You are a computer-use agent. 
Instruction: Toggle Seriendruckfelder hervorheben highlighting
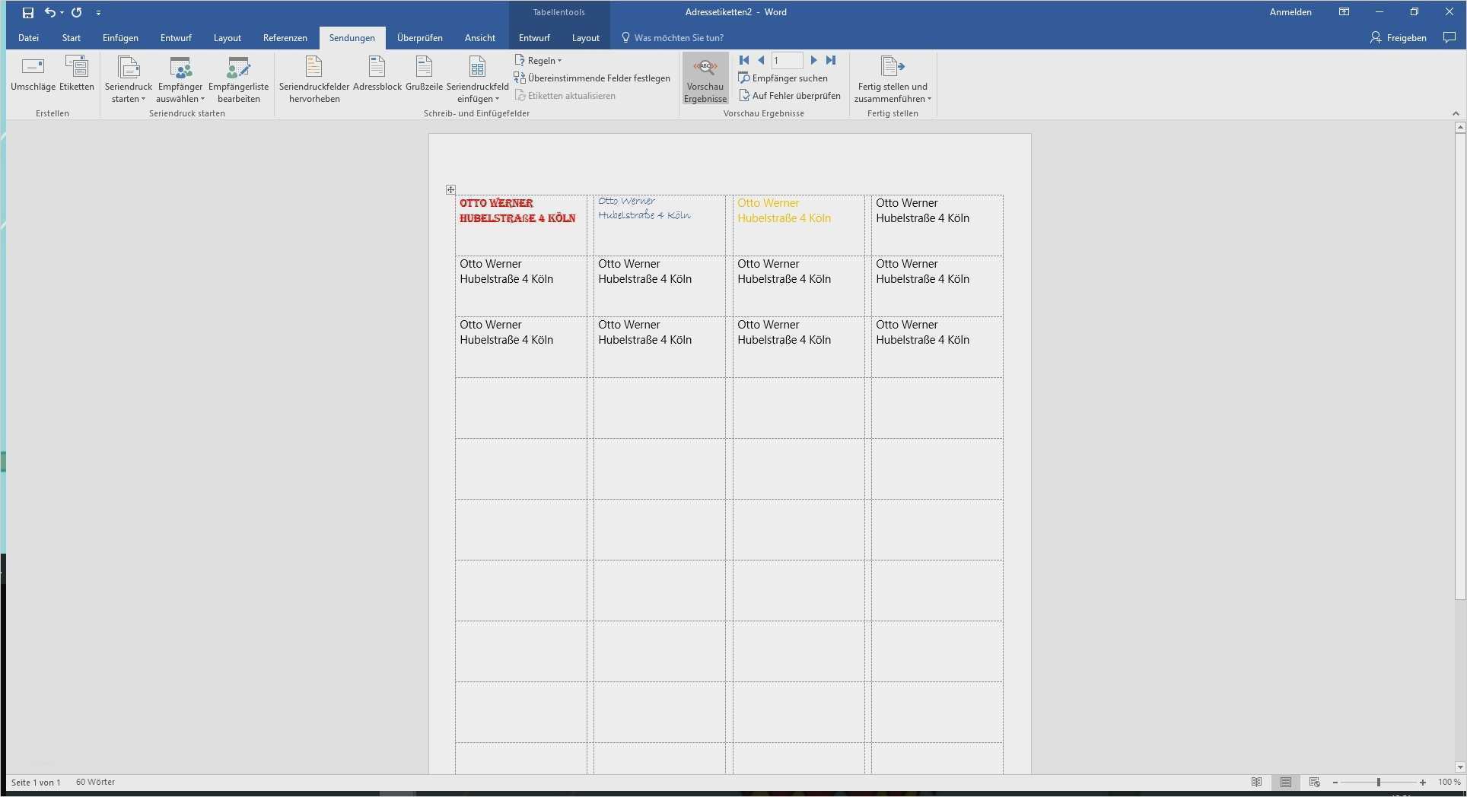click(314, 80)
